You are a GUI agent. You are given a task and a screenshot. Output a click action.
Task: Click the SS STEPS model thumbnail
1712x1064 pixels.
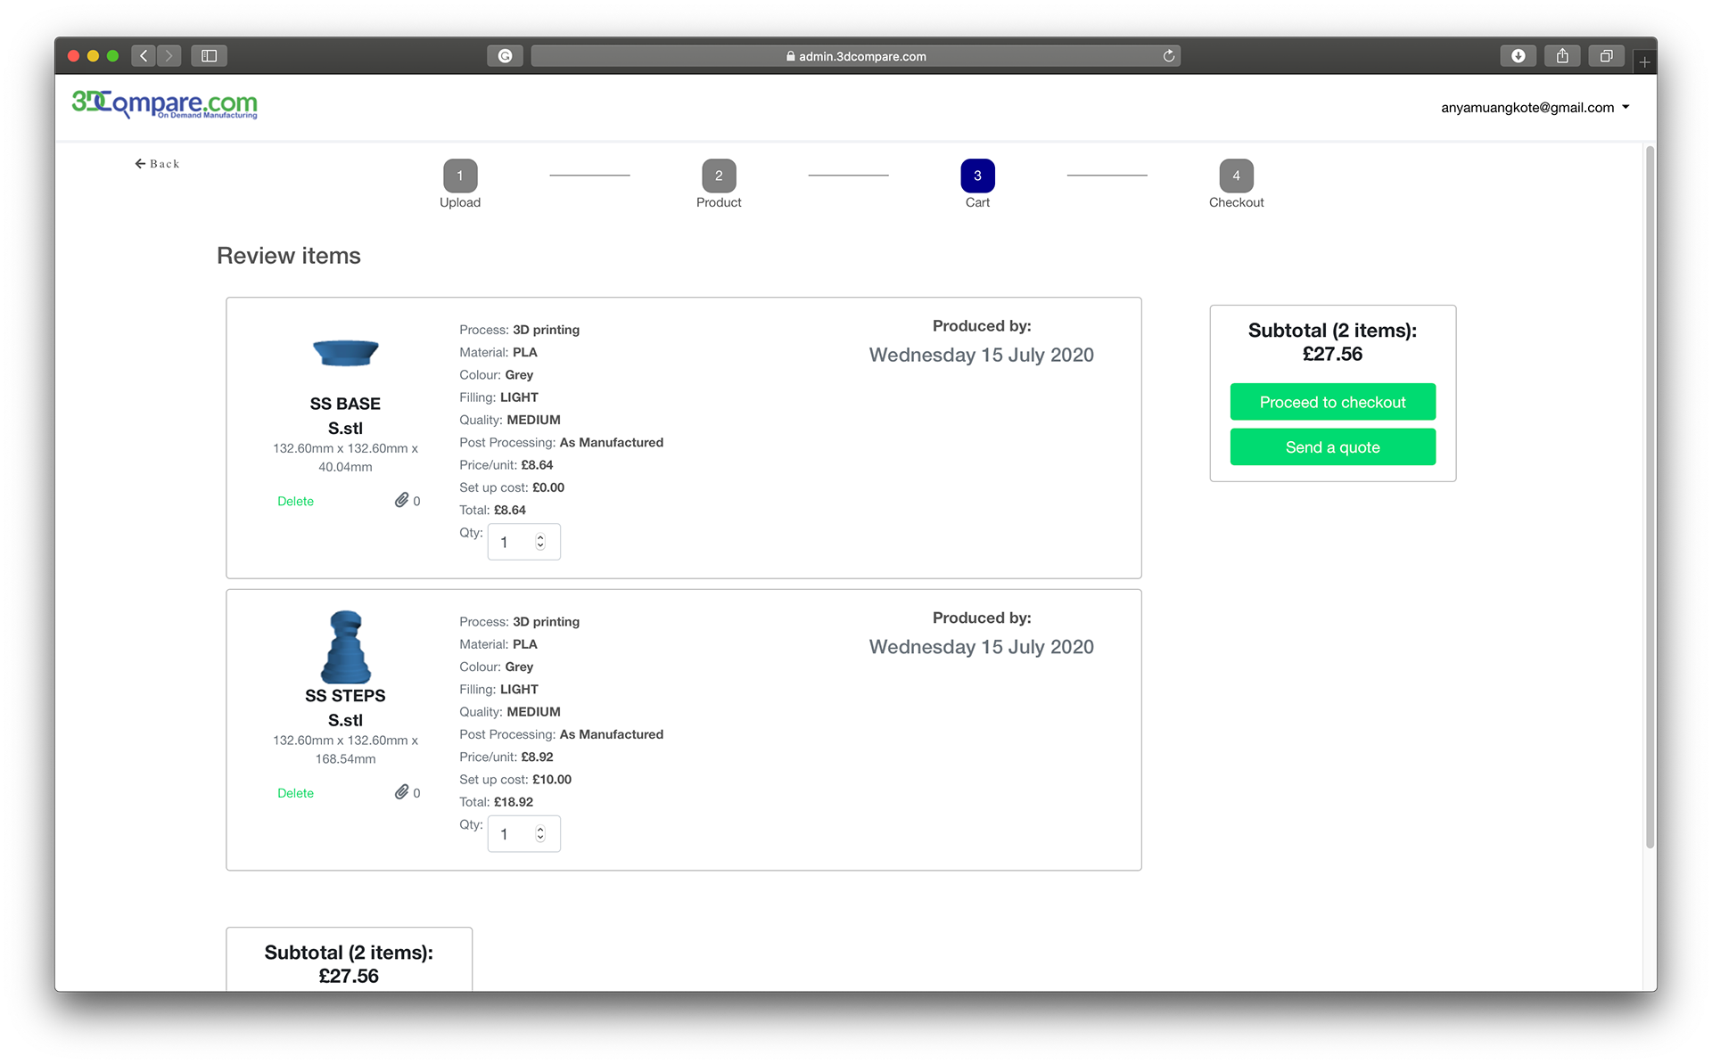345,647
